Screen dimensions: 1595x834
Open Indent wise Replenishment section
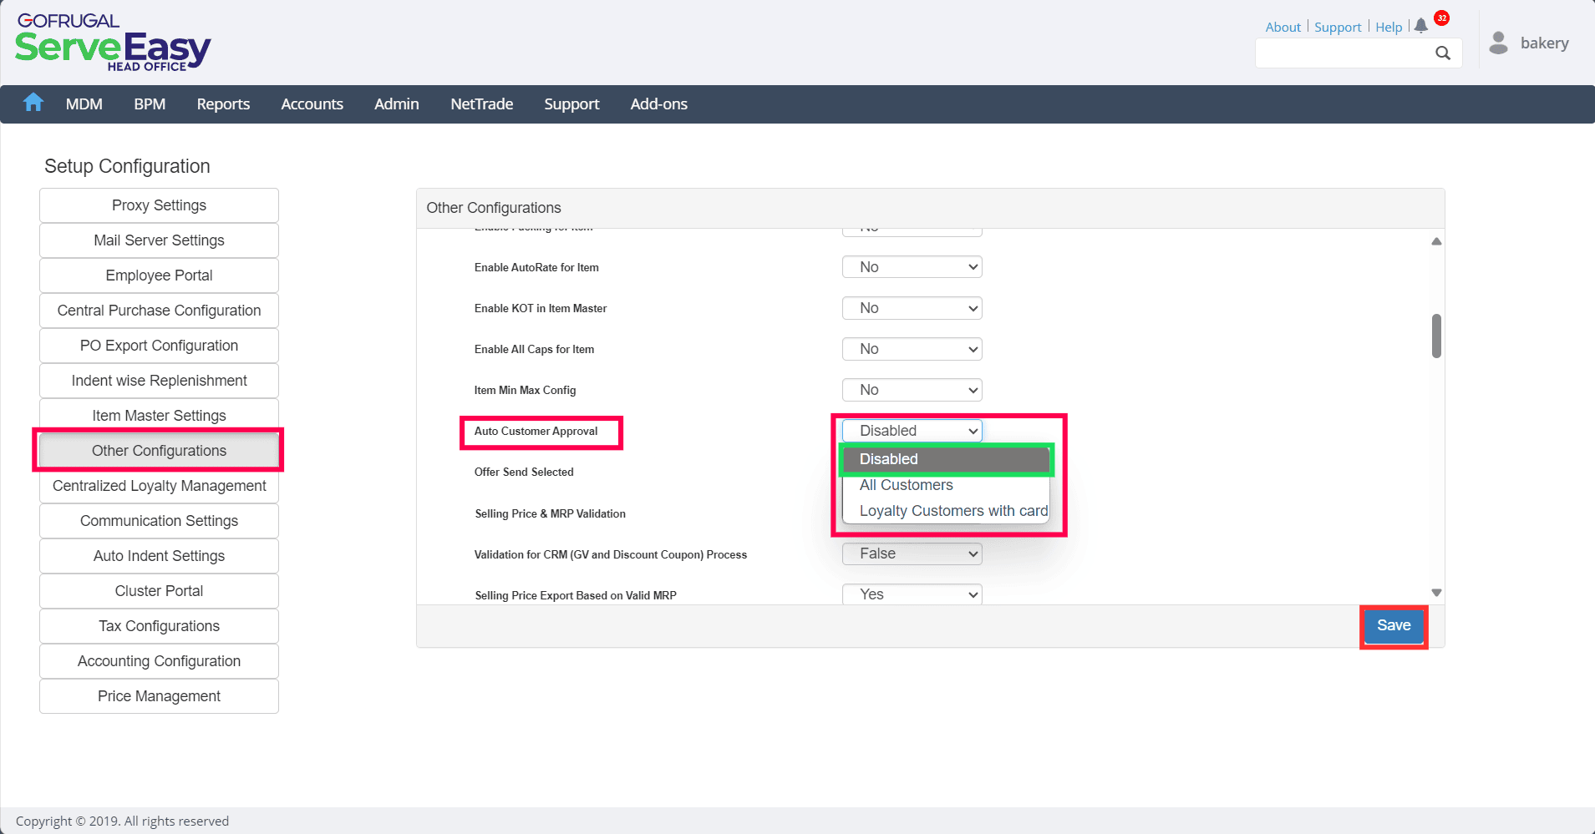click(x=159, y=381)
